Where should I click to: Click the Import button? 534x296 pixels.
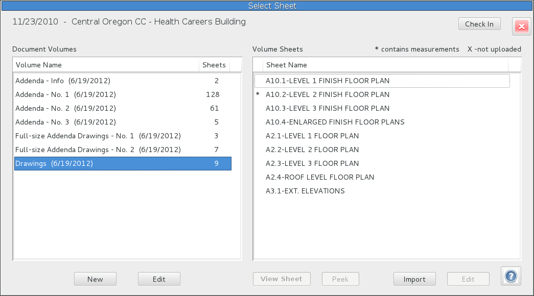coord(414,279)
